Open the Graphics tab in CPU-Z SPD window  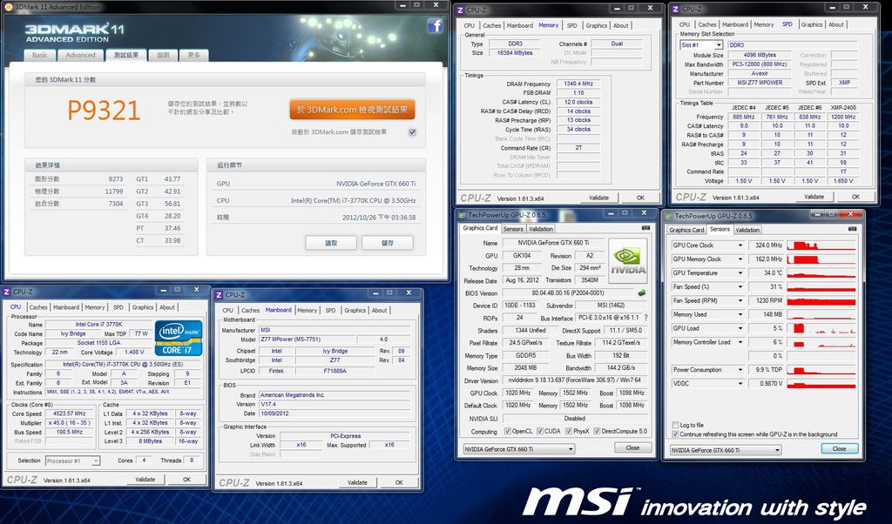coord(811,24)
